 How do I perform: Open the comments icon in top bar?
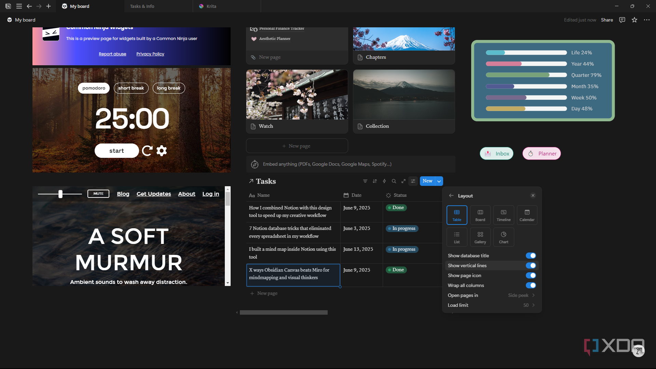click(622, 20)
